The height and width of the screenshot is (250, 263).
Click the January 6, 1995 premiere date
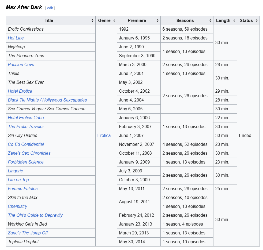click(x=134, y=38)
